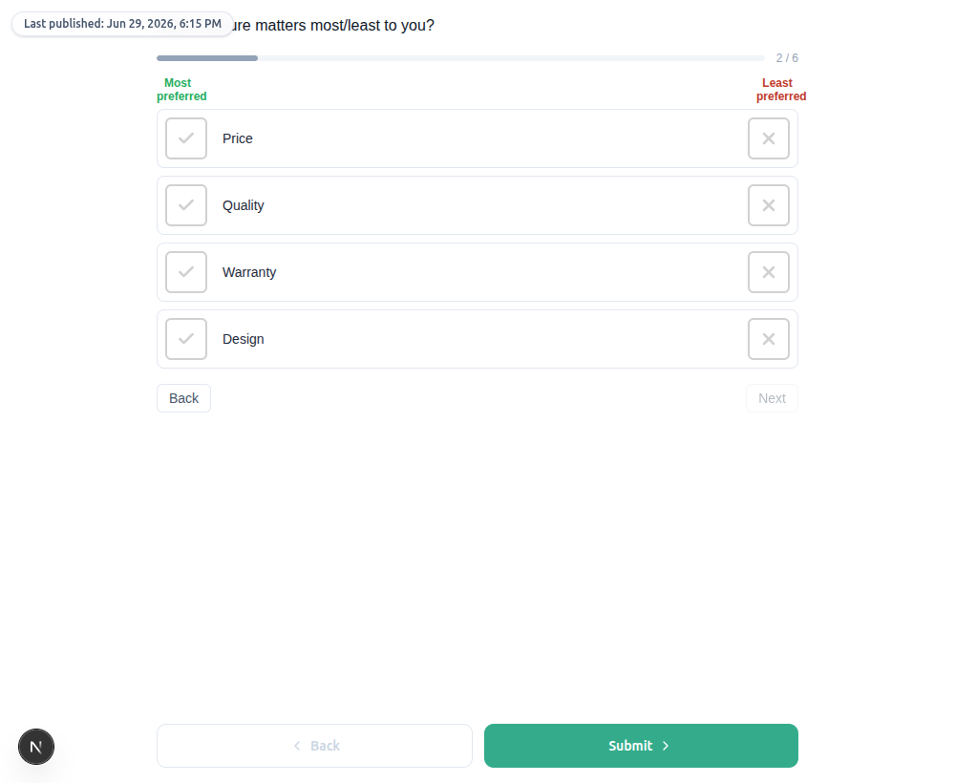955x783 pixels.
Task: Click the Price option label
Action: pyautogui.click(x=237, y=138)
